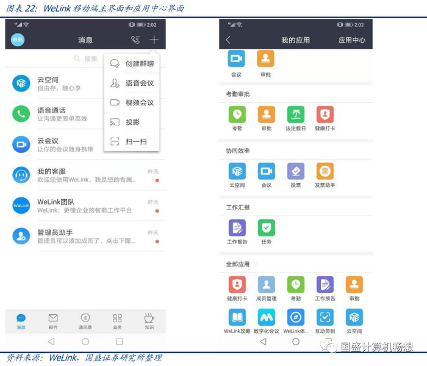Screen dimensions: 427x366
Task: Open the 云空间 chat entry icon
Action: click(x=21, y=83)
